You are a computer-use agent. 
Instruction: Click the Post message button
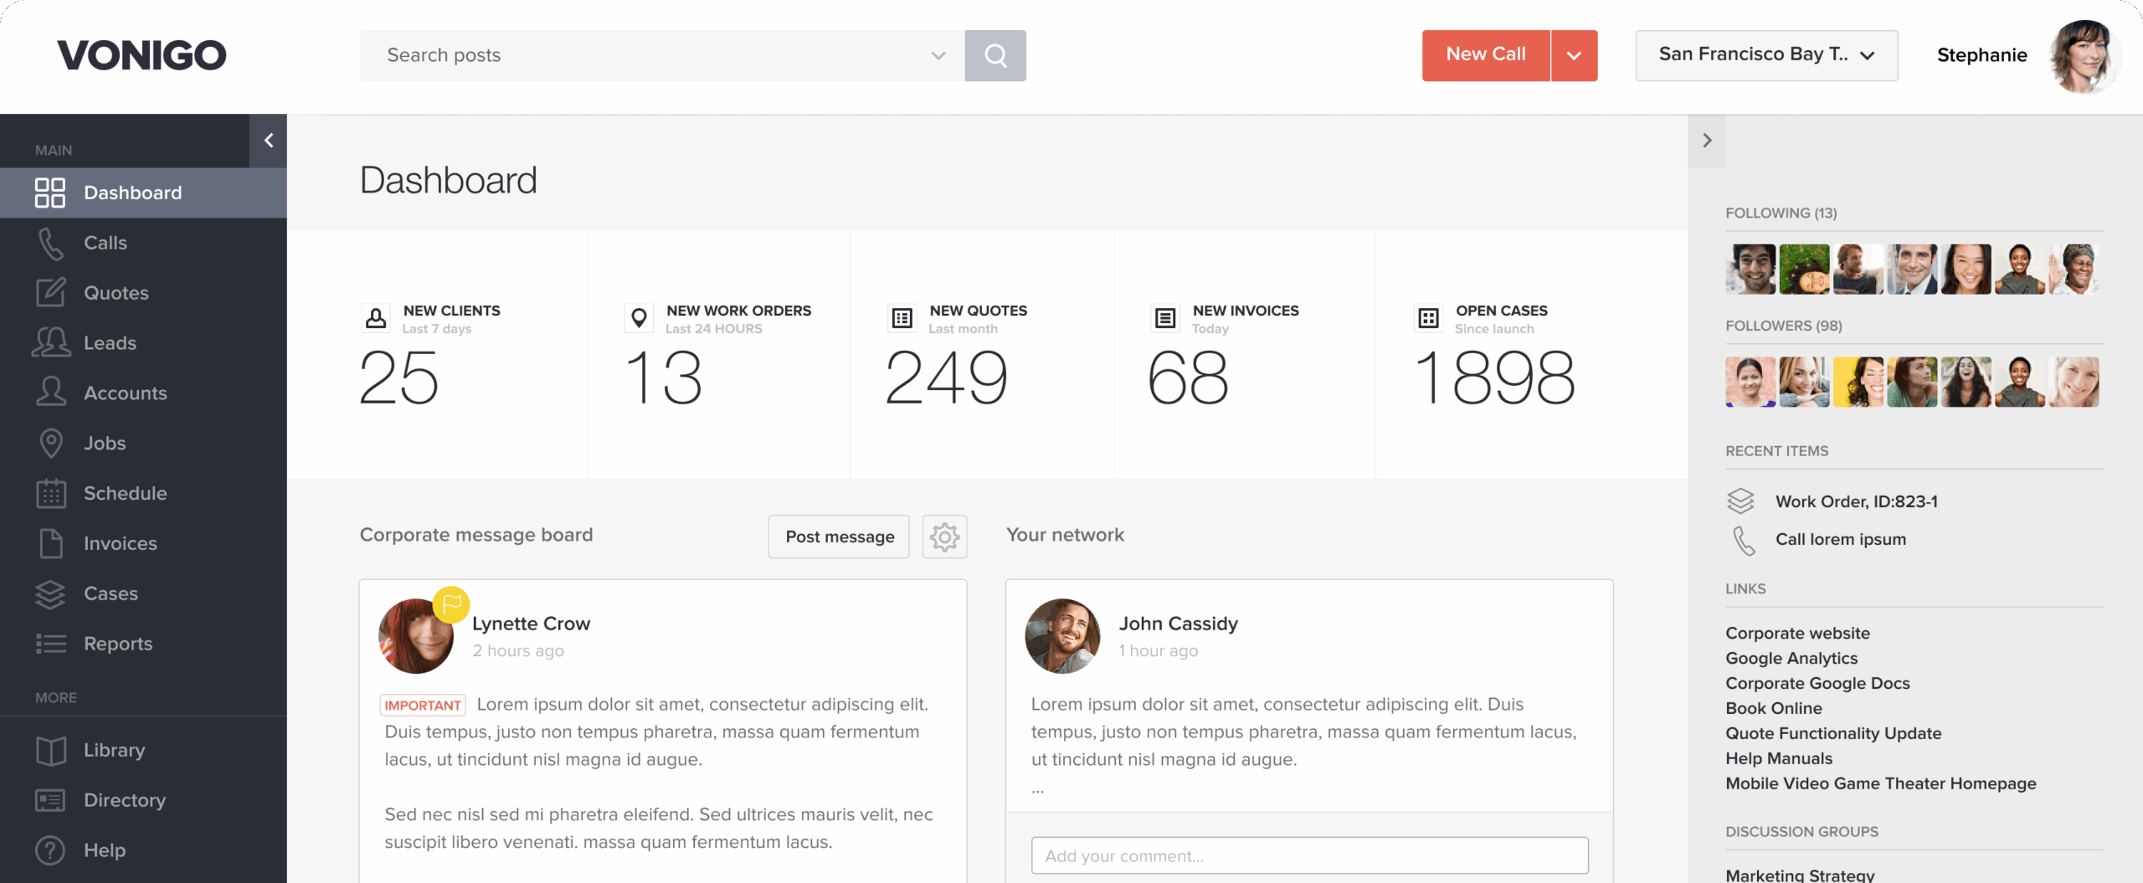pos(838,536)
